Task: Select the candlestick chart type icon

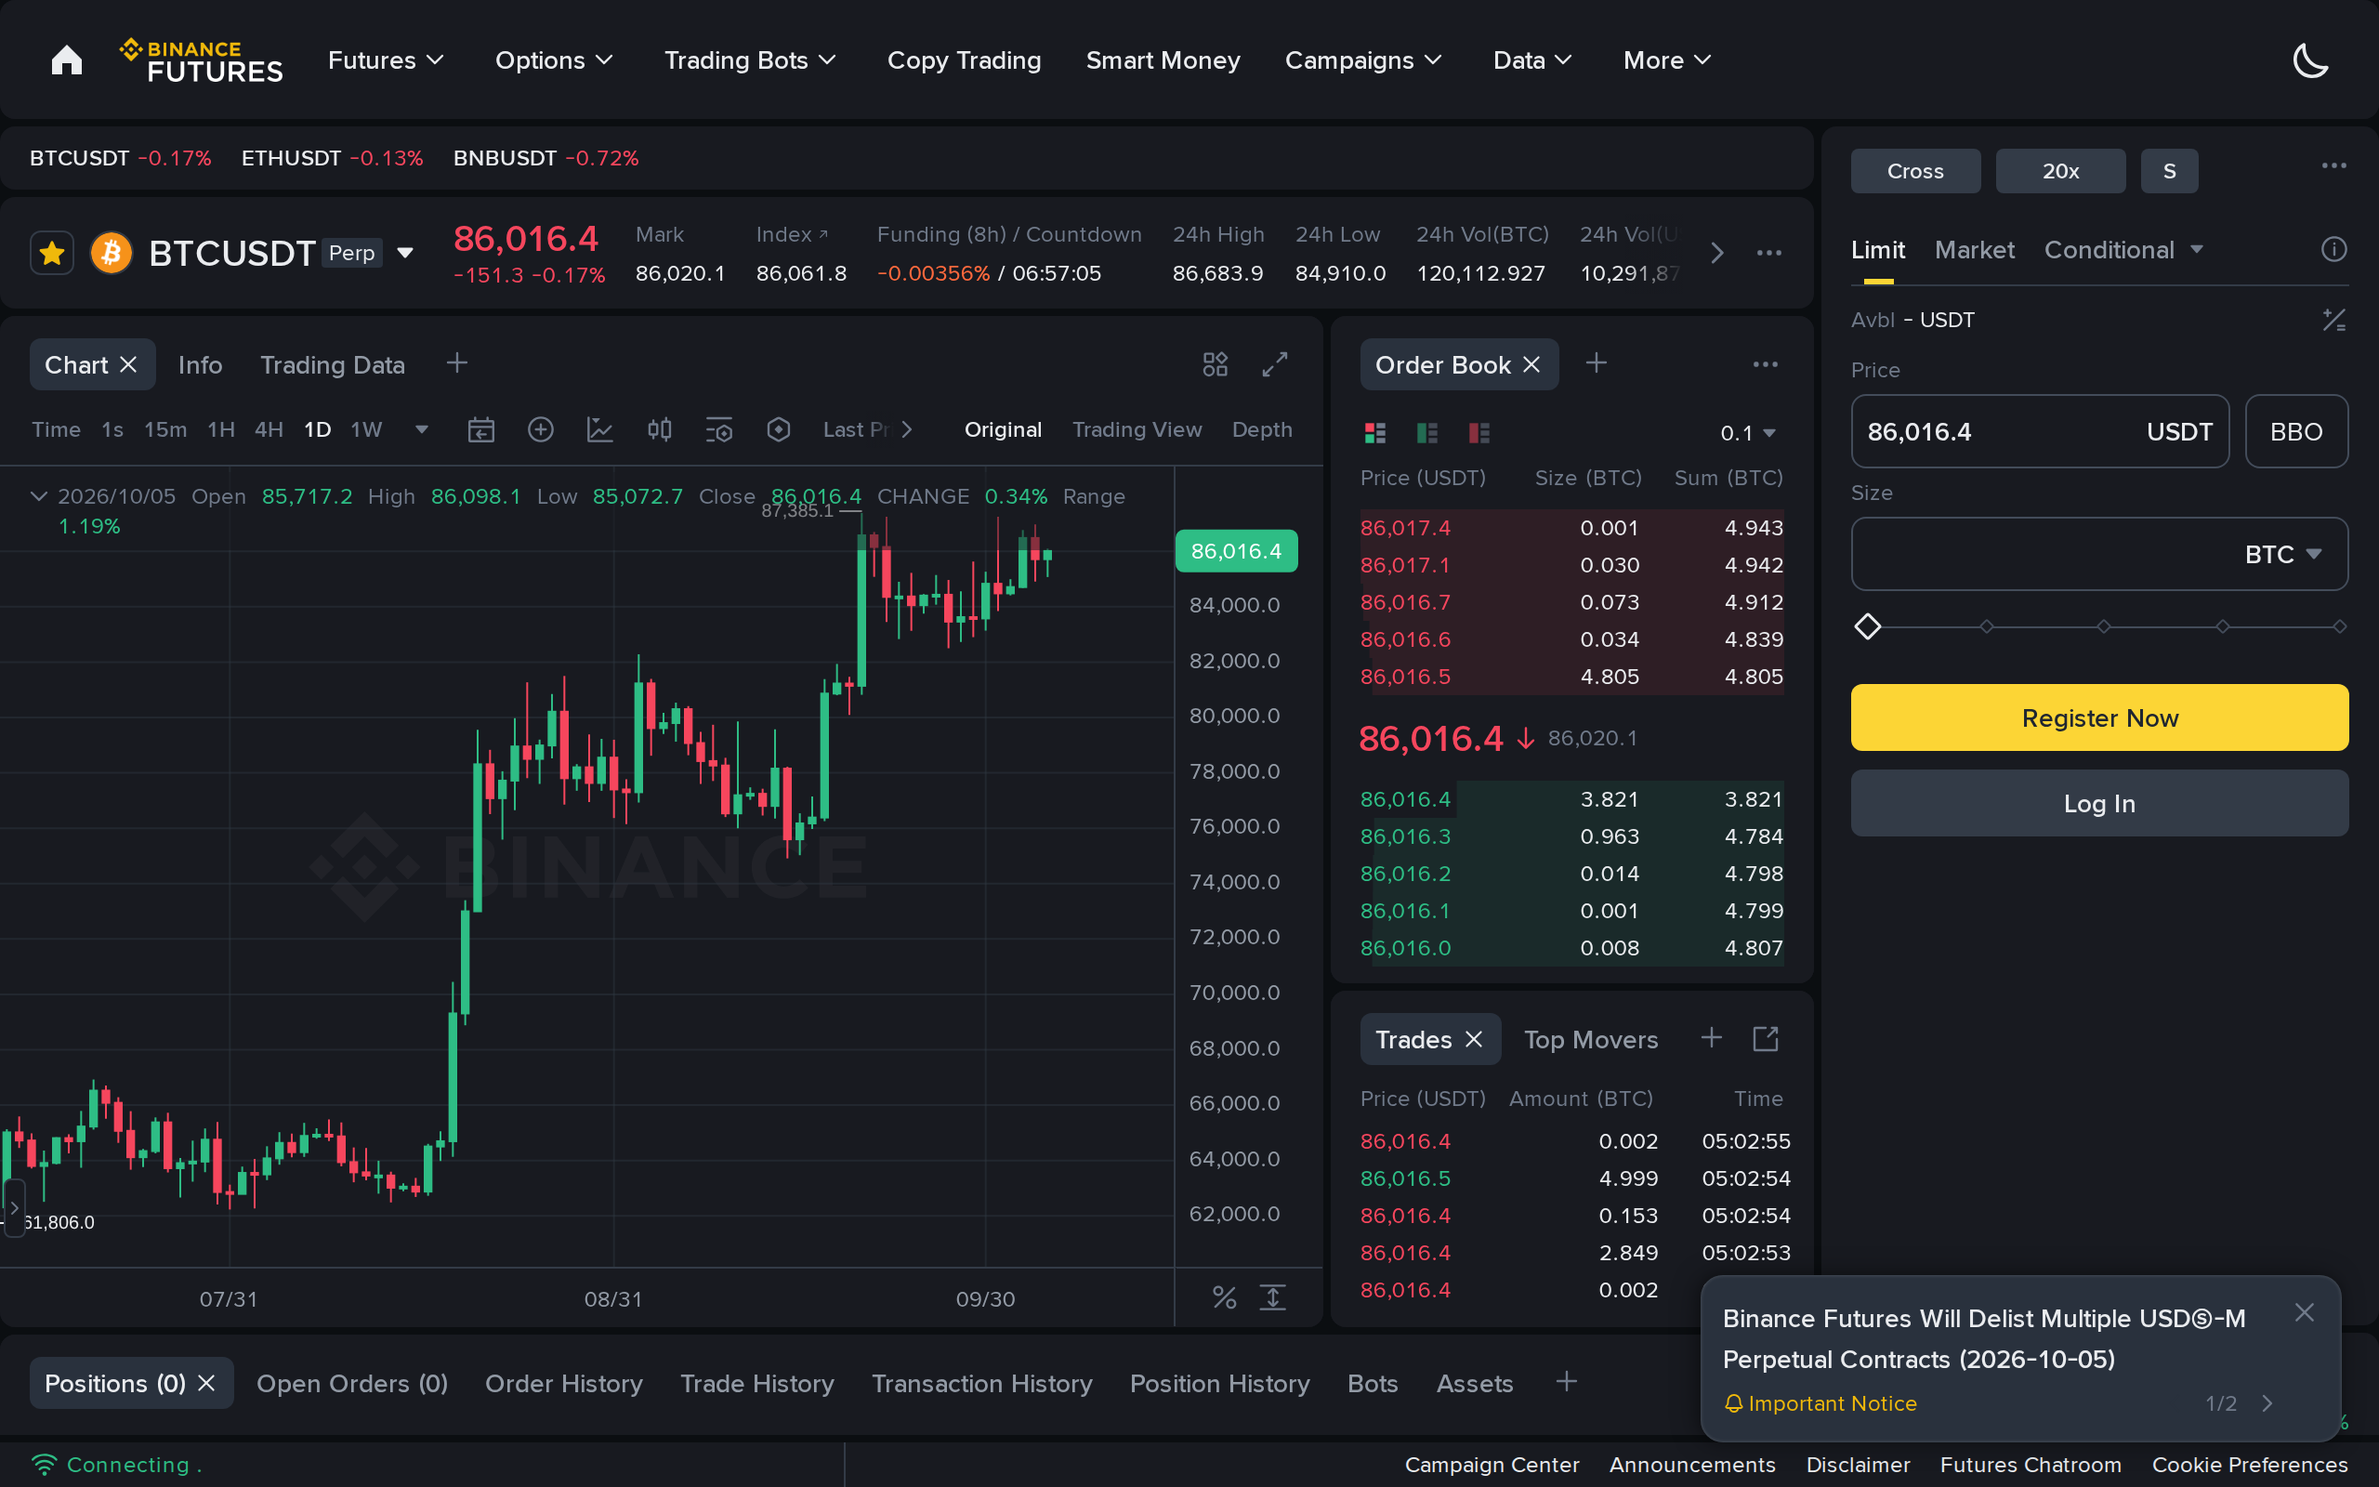Action: [x=660, y=429]
